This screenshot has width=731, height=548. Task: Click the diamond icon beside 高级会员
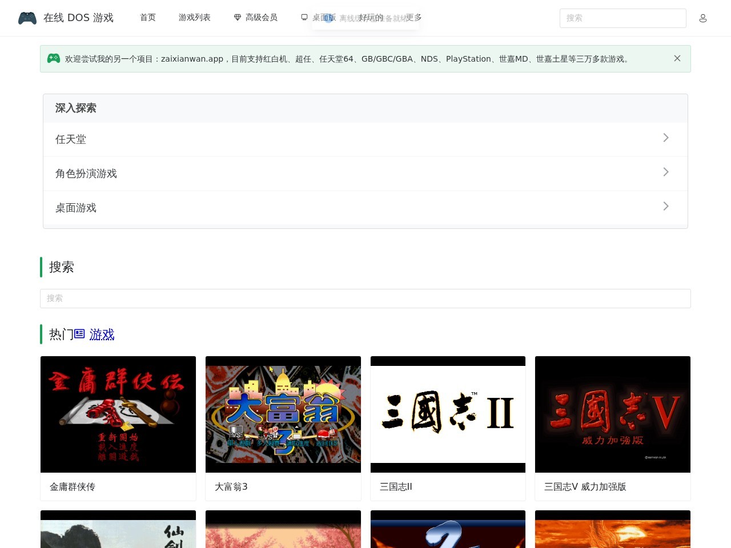tap(238, 18)
